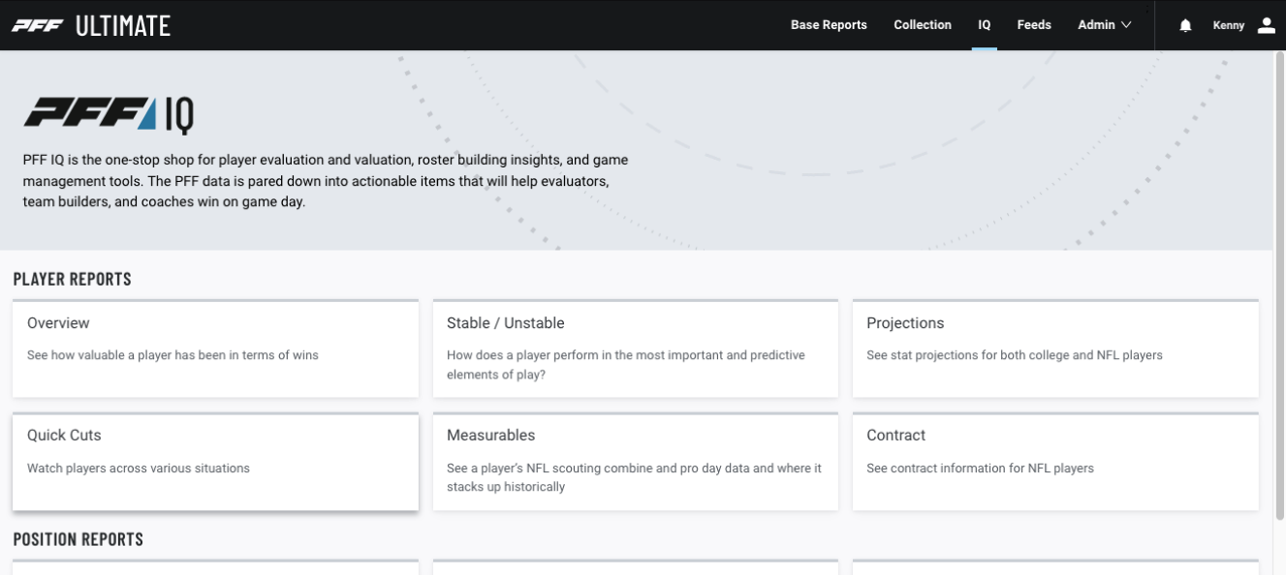1286x575 pixels.
Task: Expand the Admin dropdown menu
Action: click(x=1104, y=25)
